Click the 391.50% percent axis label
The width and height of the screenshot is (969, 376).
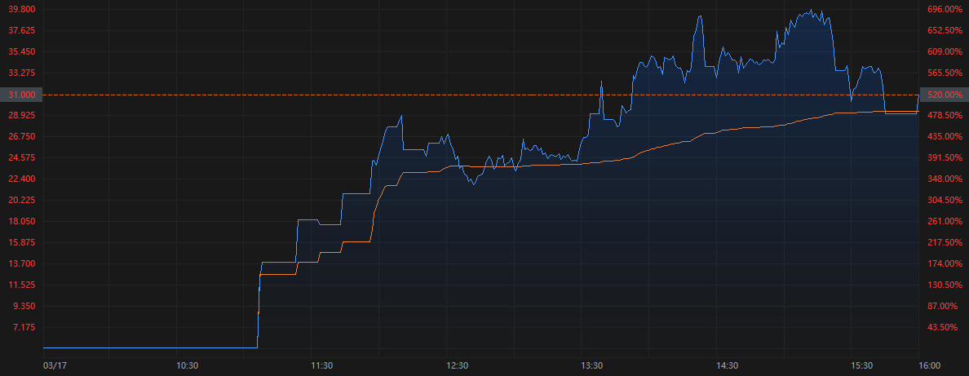[x=943, y=157]
